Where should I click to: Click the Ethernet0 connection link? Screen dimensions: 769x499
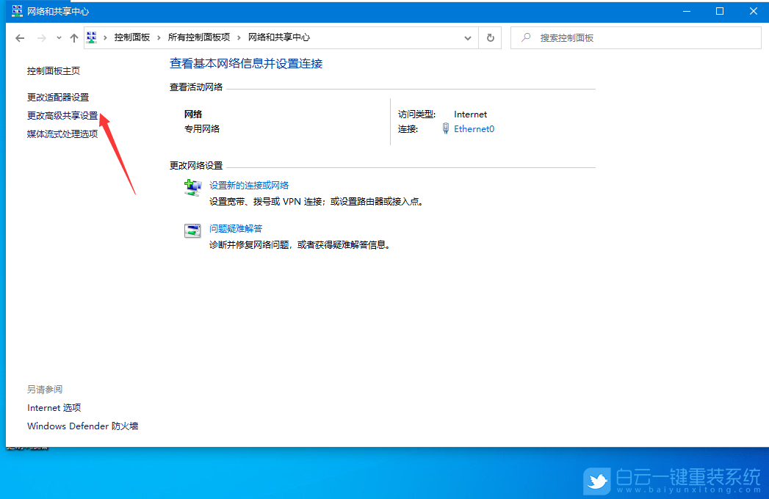coord(474,128)
